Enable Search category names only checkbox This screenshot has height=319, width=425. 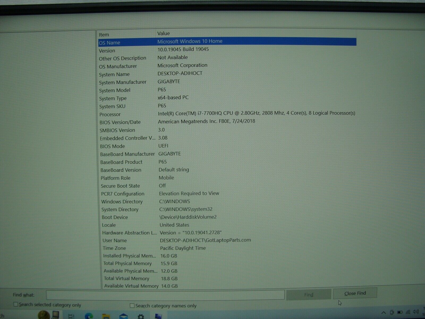132,305
